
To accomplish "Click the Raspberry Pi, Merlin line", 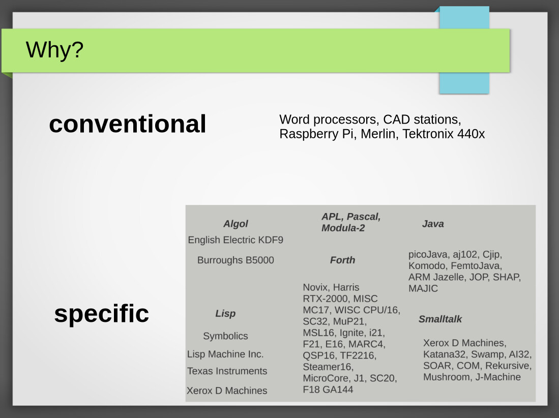I will pyautogui.click(x=382, y=134).
